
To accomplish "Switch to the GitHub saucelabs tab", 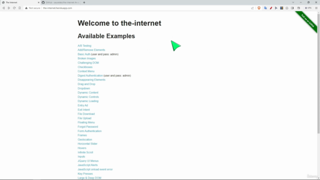I will [61, 2].
